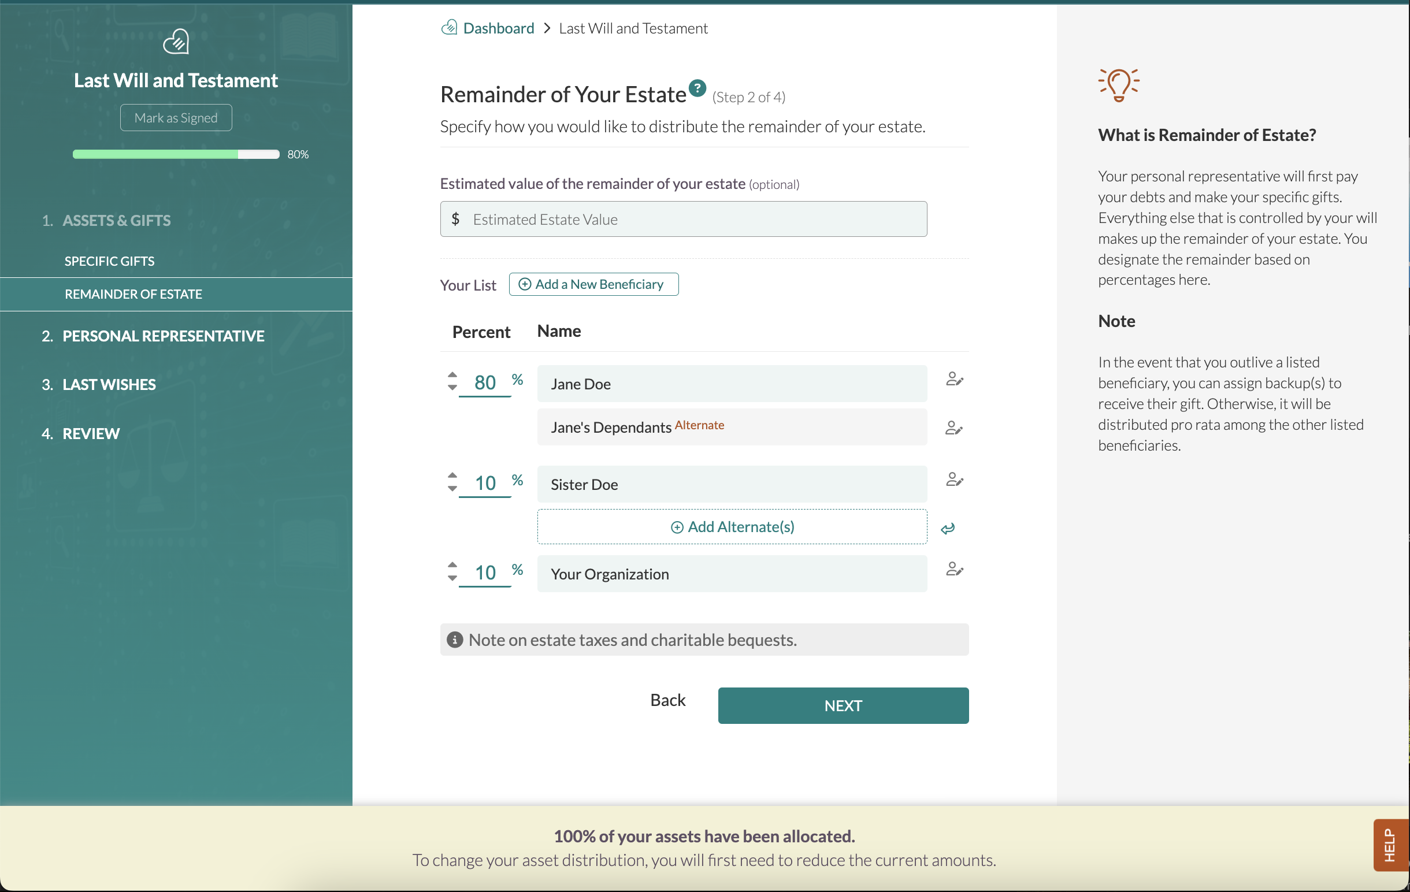Expand note on estate taxes and charitable bequests
Image resolution: width=1410 pixels, height=892 pixels.
(x=632, y=640)
